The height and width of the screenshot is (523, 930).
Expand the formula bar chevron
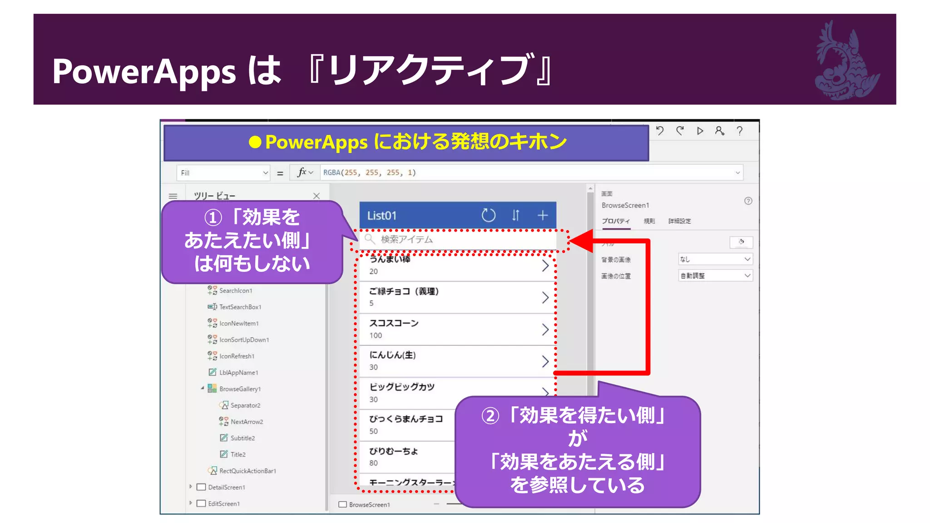pos(738,173)
